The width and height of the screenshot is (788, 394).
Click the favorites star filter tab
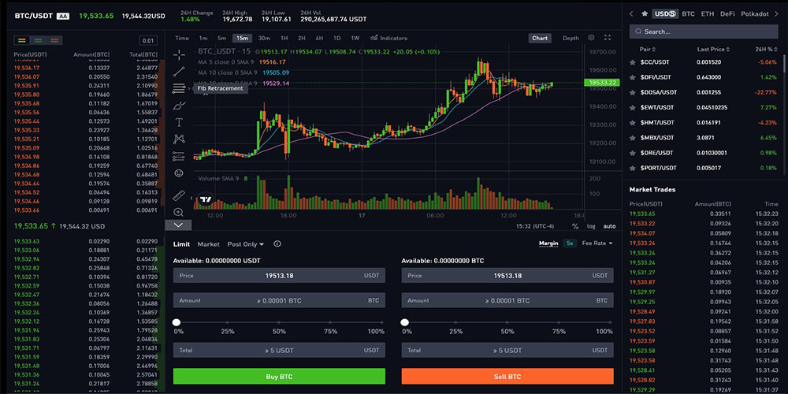click(645, 14)
